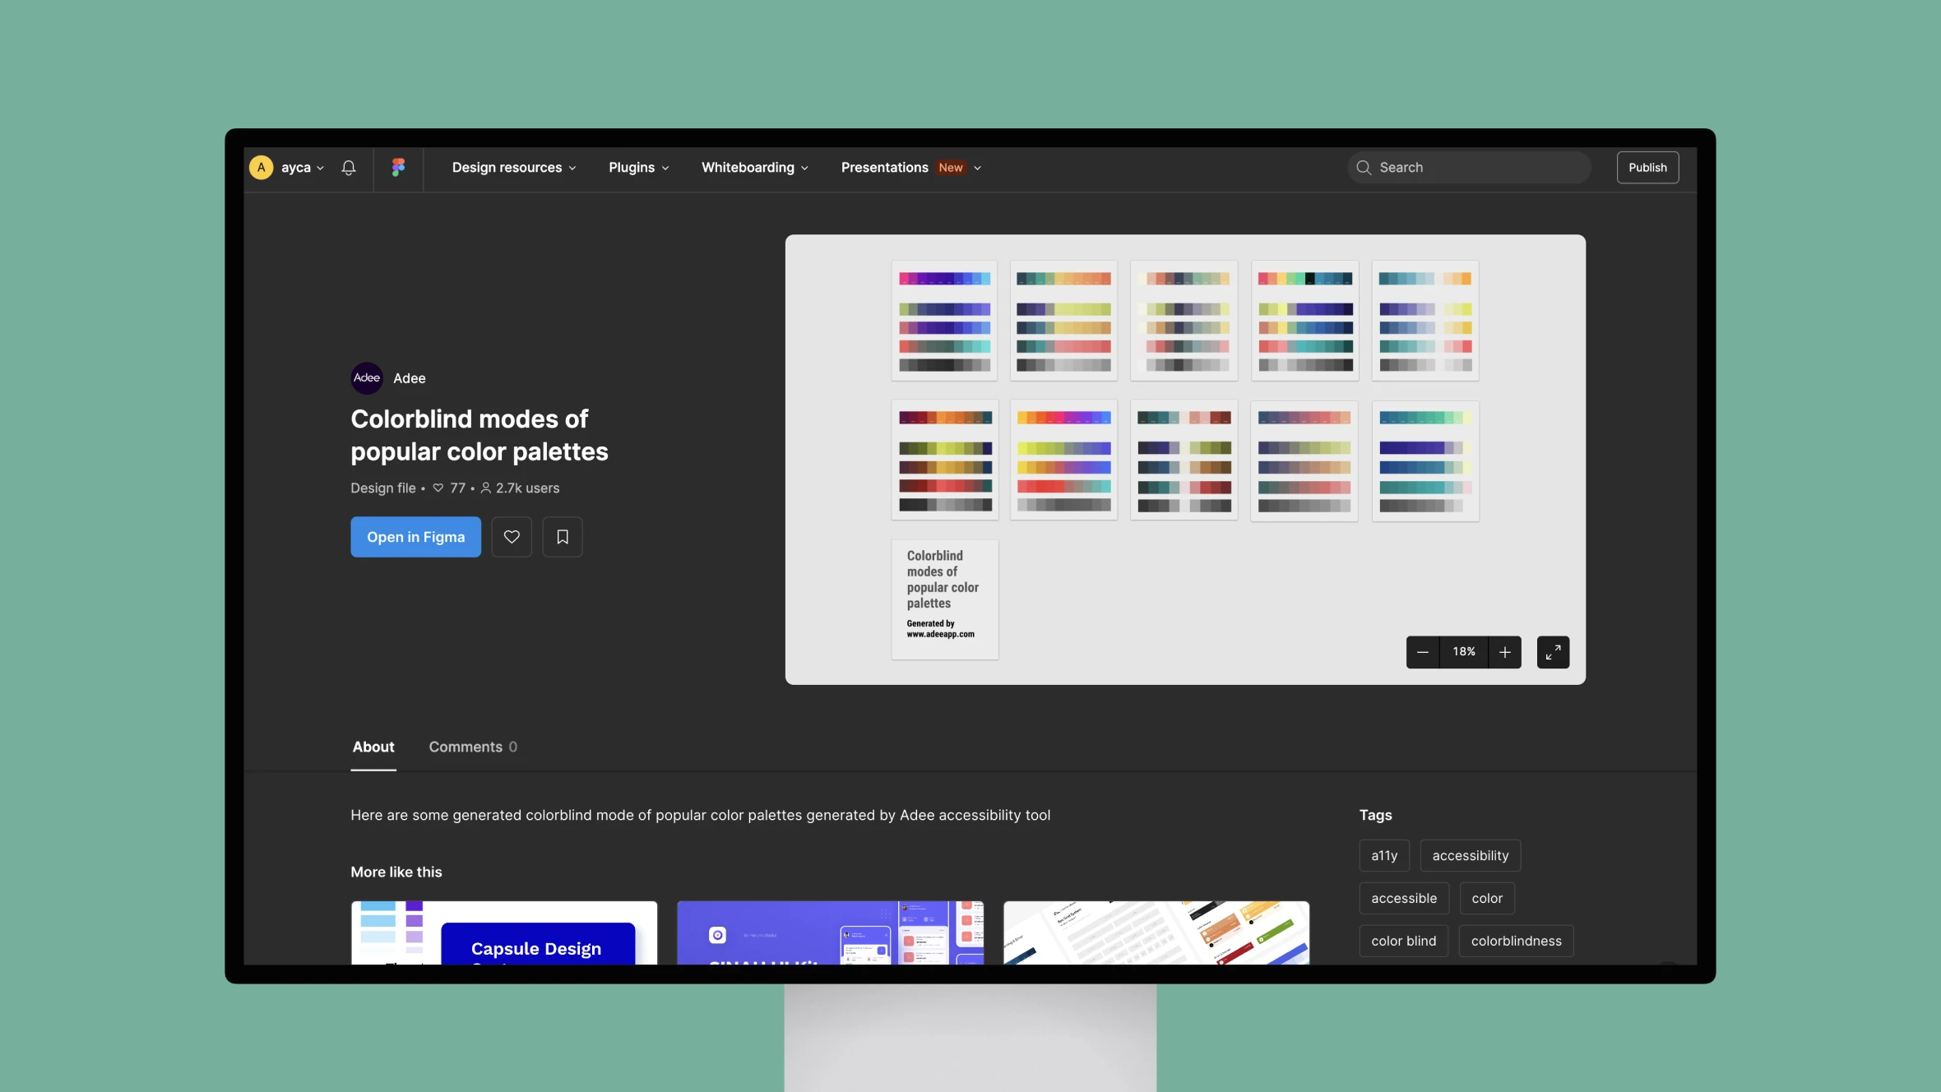1941x1092 pixels.
Task: Open the file in Figma
Action: 415,536
